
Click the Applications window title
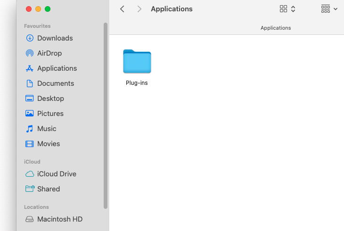click(x=172, y=9)
